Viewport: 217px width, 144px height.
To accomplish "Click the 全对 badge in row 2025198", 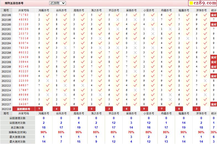I will pyautogui.click(x=214, y=15).
